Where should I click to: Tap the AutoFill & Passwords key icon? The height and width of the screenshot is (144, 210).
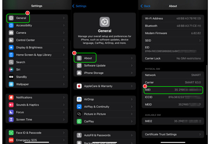pyautogui.click(x=79, y=135)
